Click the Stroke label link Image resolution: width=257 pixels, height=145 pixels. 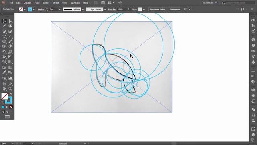(41, 10)
